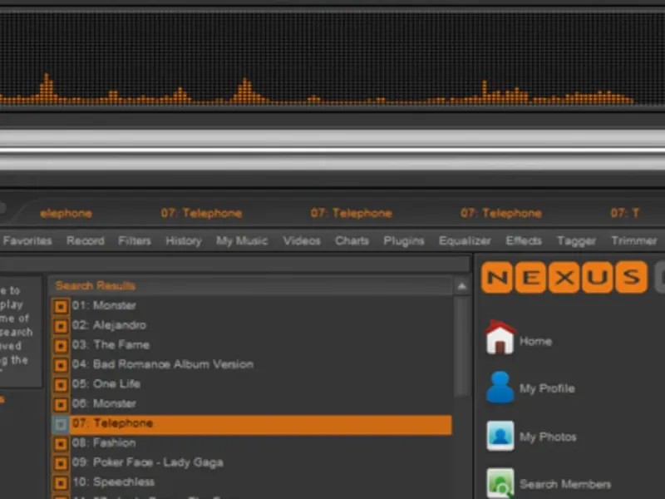
Task: Open the My Music tab
Action: (x=242, y=241)
